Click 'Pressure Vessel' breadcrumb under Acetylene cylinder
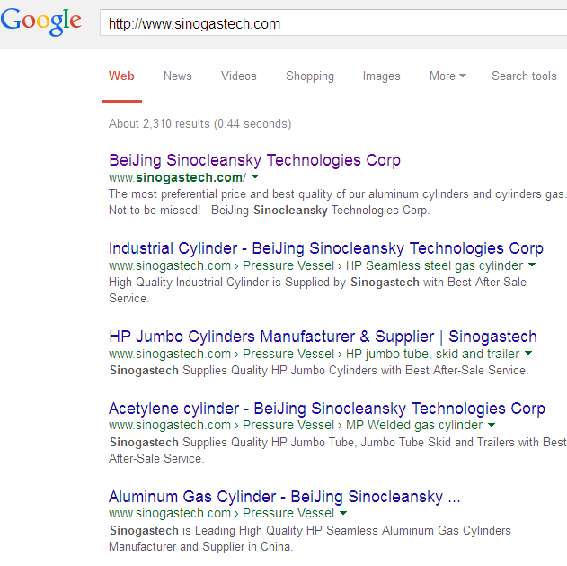Image resolution: width=567 pixels, height=566 pixels. tap(288, 425)
